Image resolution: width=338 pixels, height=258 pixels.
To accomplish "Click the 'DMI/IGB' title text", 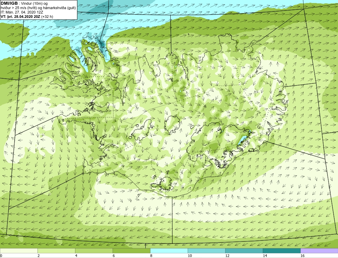I will (x=9, y=3).
